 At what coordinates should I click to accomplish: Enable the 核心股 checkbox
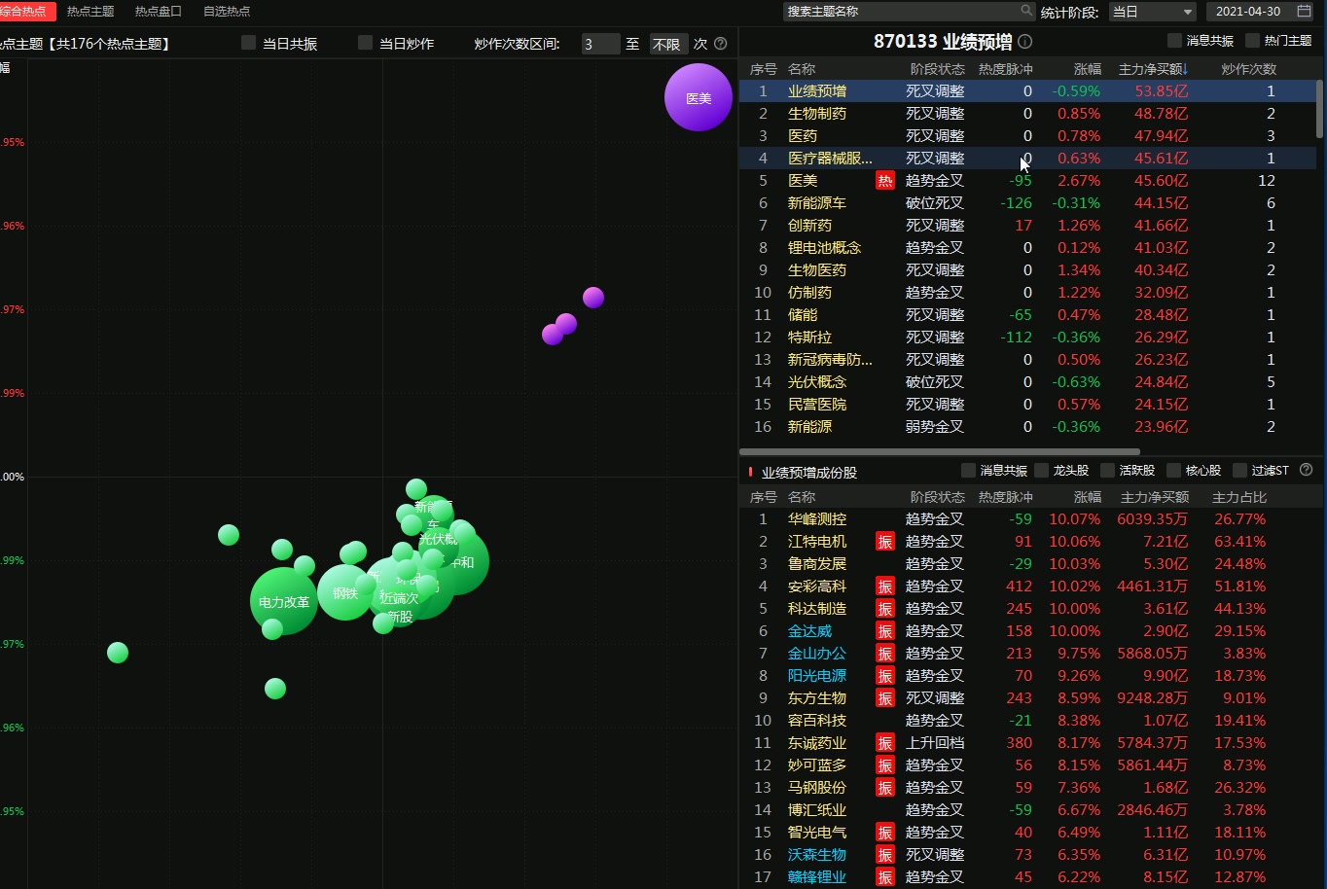(x=1173, y=471)
